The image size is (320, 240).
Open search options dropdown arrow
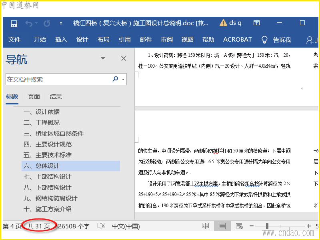123,79
